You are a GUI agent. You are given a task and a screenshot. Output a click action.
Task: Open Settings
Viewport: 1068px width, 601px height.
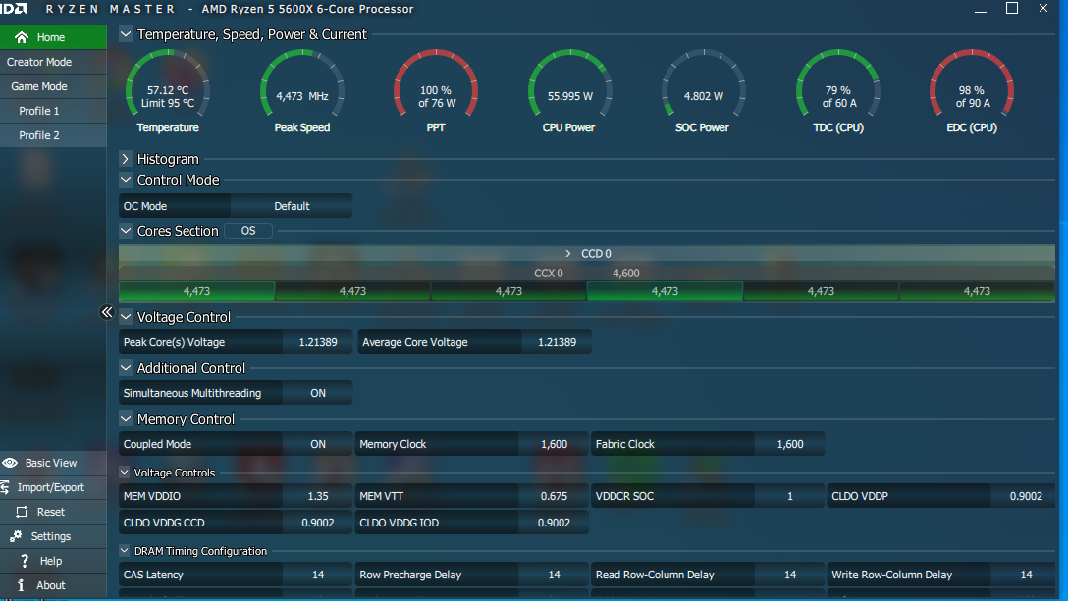coord(53,536)
